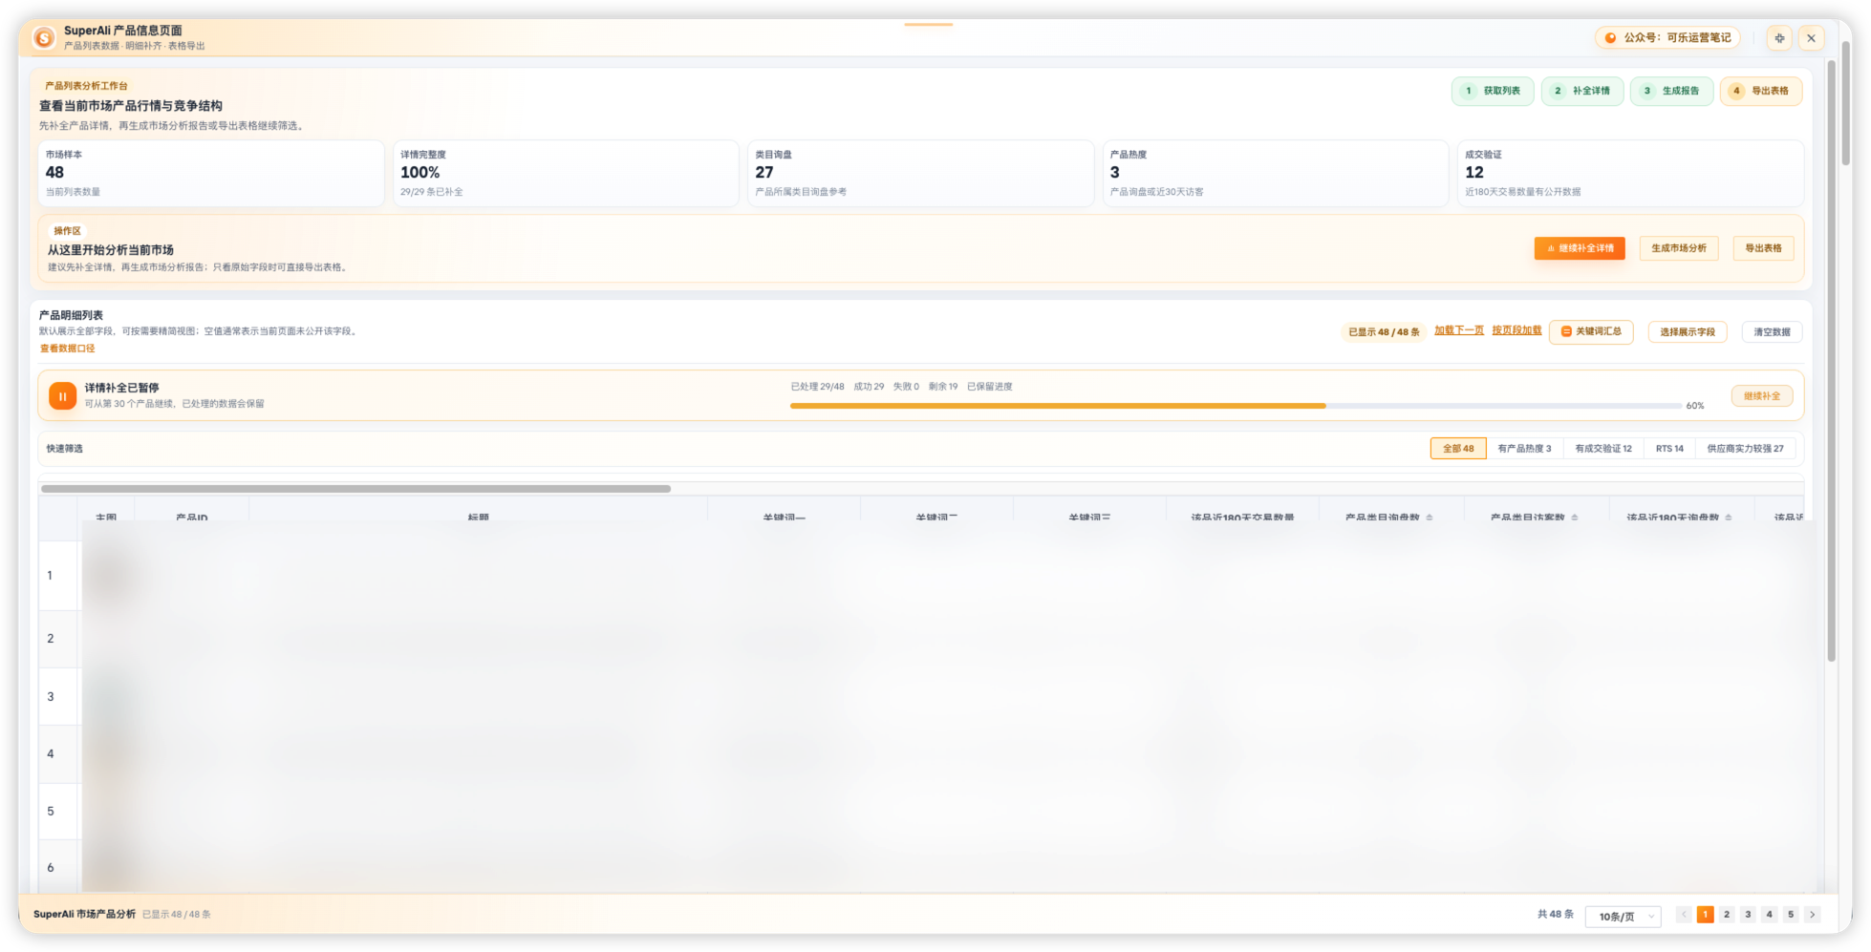Click the 加载下一页 link

[1459, 330]
